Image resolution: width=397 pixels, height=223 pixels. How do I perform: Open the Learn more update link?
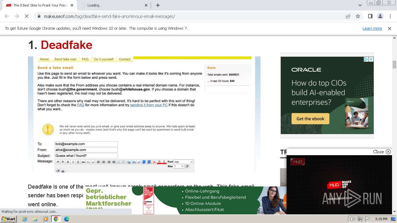click(x=372, y=28)
